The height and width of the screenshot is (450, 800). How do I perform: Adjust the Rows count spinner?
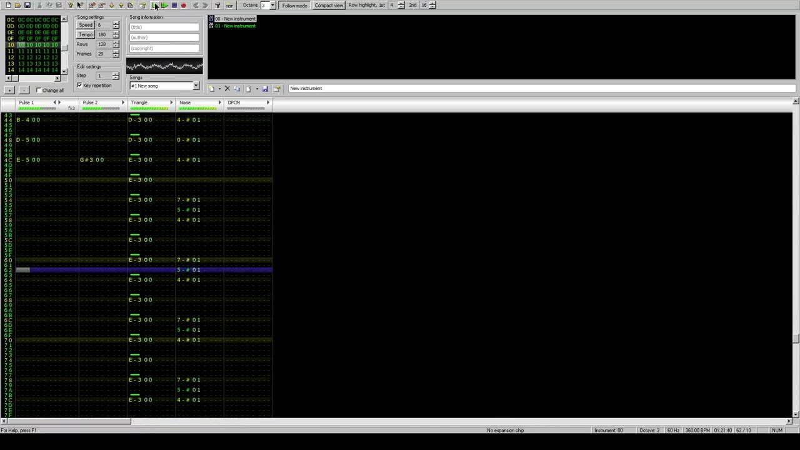pos(116,44)
